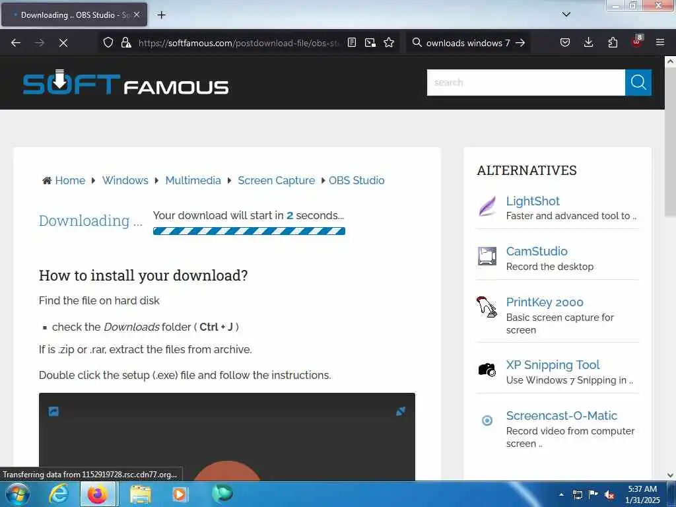This screenshot has width=676, height=507.
Task: Toggle reader view icon in address bar
Action: (352, 43)
